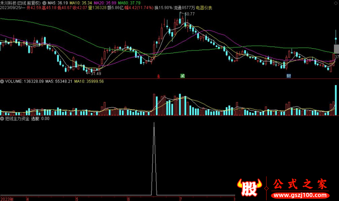
Task: Click the blue 财 marker on chart
Action: tap(288, 76)
